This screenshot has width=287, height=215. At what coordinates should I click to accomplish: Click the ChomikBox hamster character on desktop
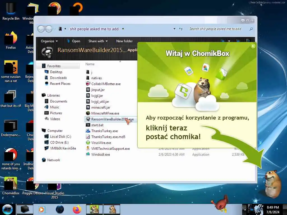click(273, 184)
